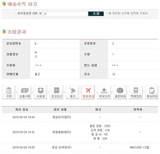Select the 창고입고 safe step icon
The width and height of the screenshot is (160, 154).
pyautogui.click(x=56, y=92)
